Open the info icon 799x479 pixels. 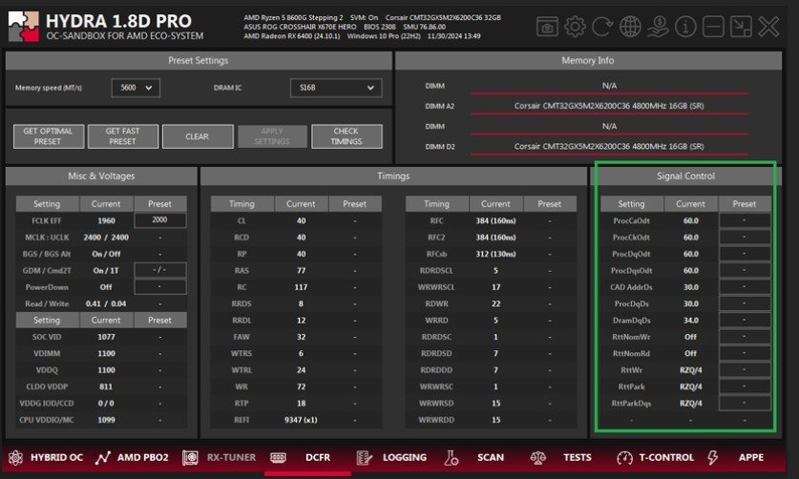685,27
